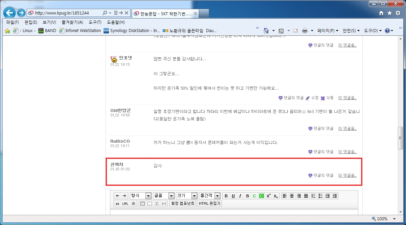Align text right in editor
This screenshot has width=406, height=225.
coord(299,196)
